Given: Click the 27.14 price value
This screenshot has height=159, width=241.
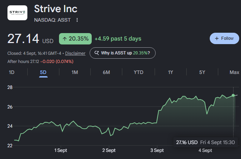Looking at the screenshot, I should click(x=23, y=39).
